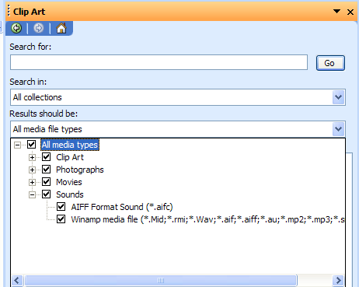Expand the Clip Art tree node

coord(32,157)
